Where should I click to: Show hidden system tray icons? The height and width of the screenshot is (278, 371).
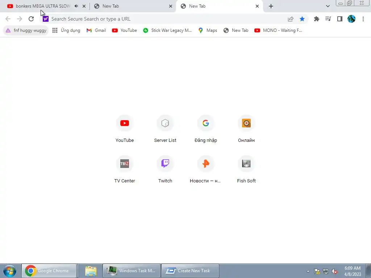[308, 271]
